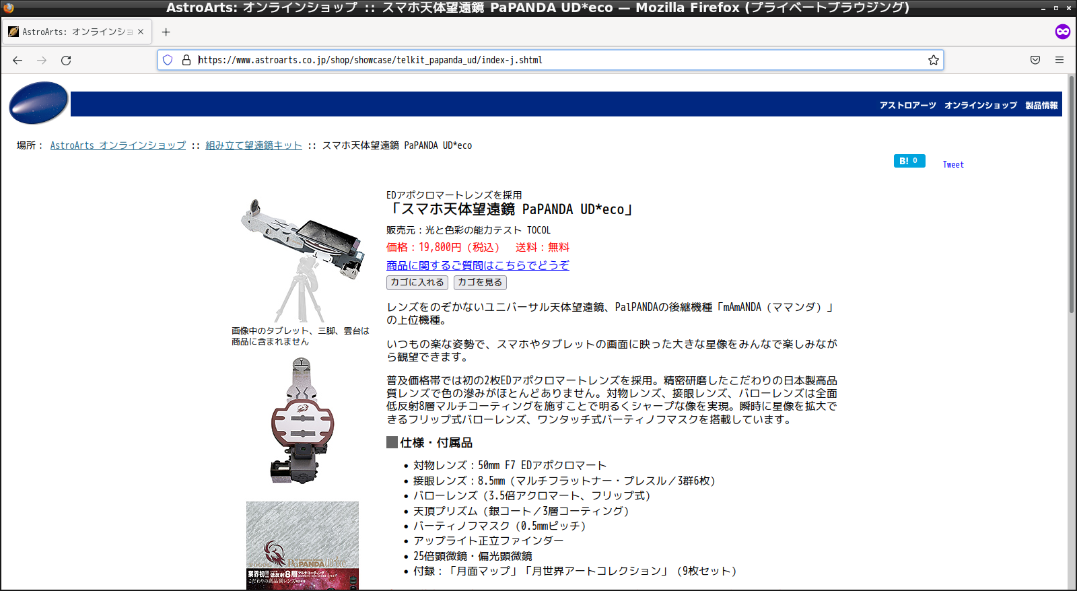
Task: Open オンラインショップ in the header navigation
Action: point(981,106)
